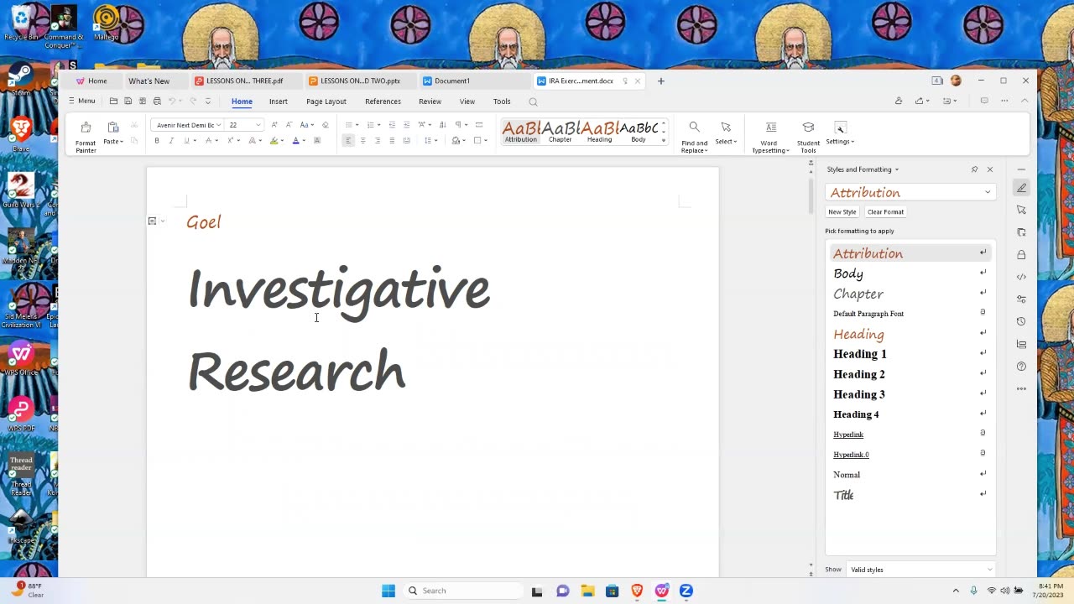Click the Decrease indent icon

click(392, 125)
